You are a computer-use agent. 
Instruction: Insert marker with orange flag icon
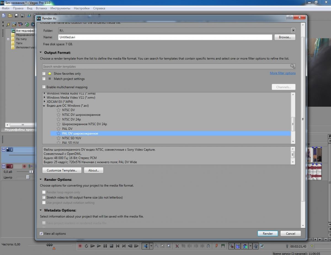pos(217,246)
